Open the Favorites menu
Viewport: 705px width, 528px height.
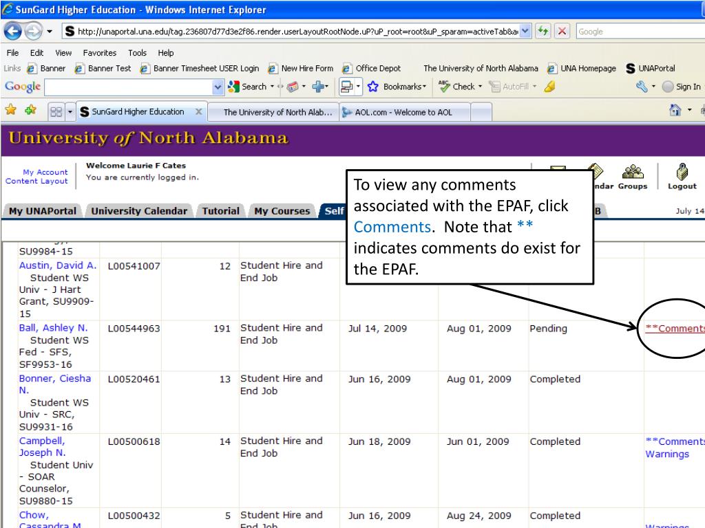coord(100,52)
